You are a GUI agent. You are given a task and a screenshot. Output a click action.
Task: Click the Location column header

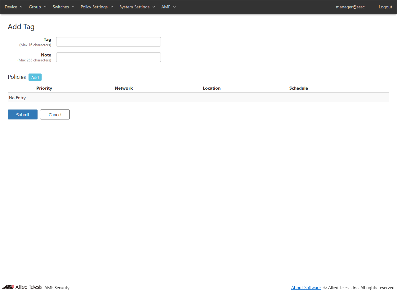click(212, 88)
